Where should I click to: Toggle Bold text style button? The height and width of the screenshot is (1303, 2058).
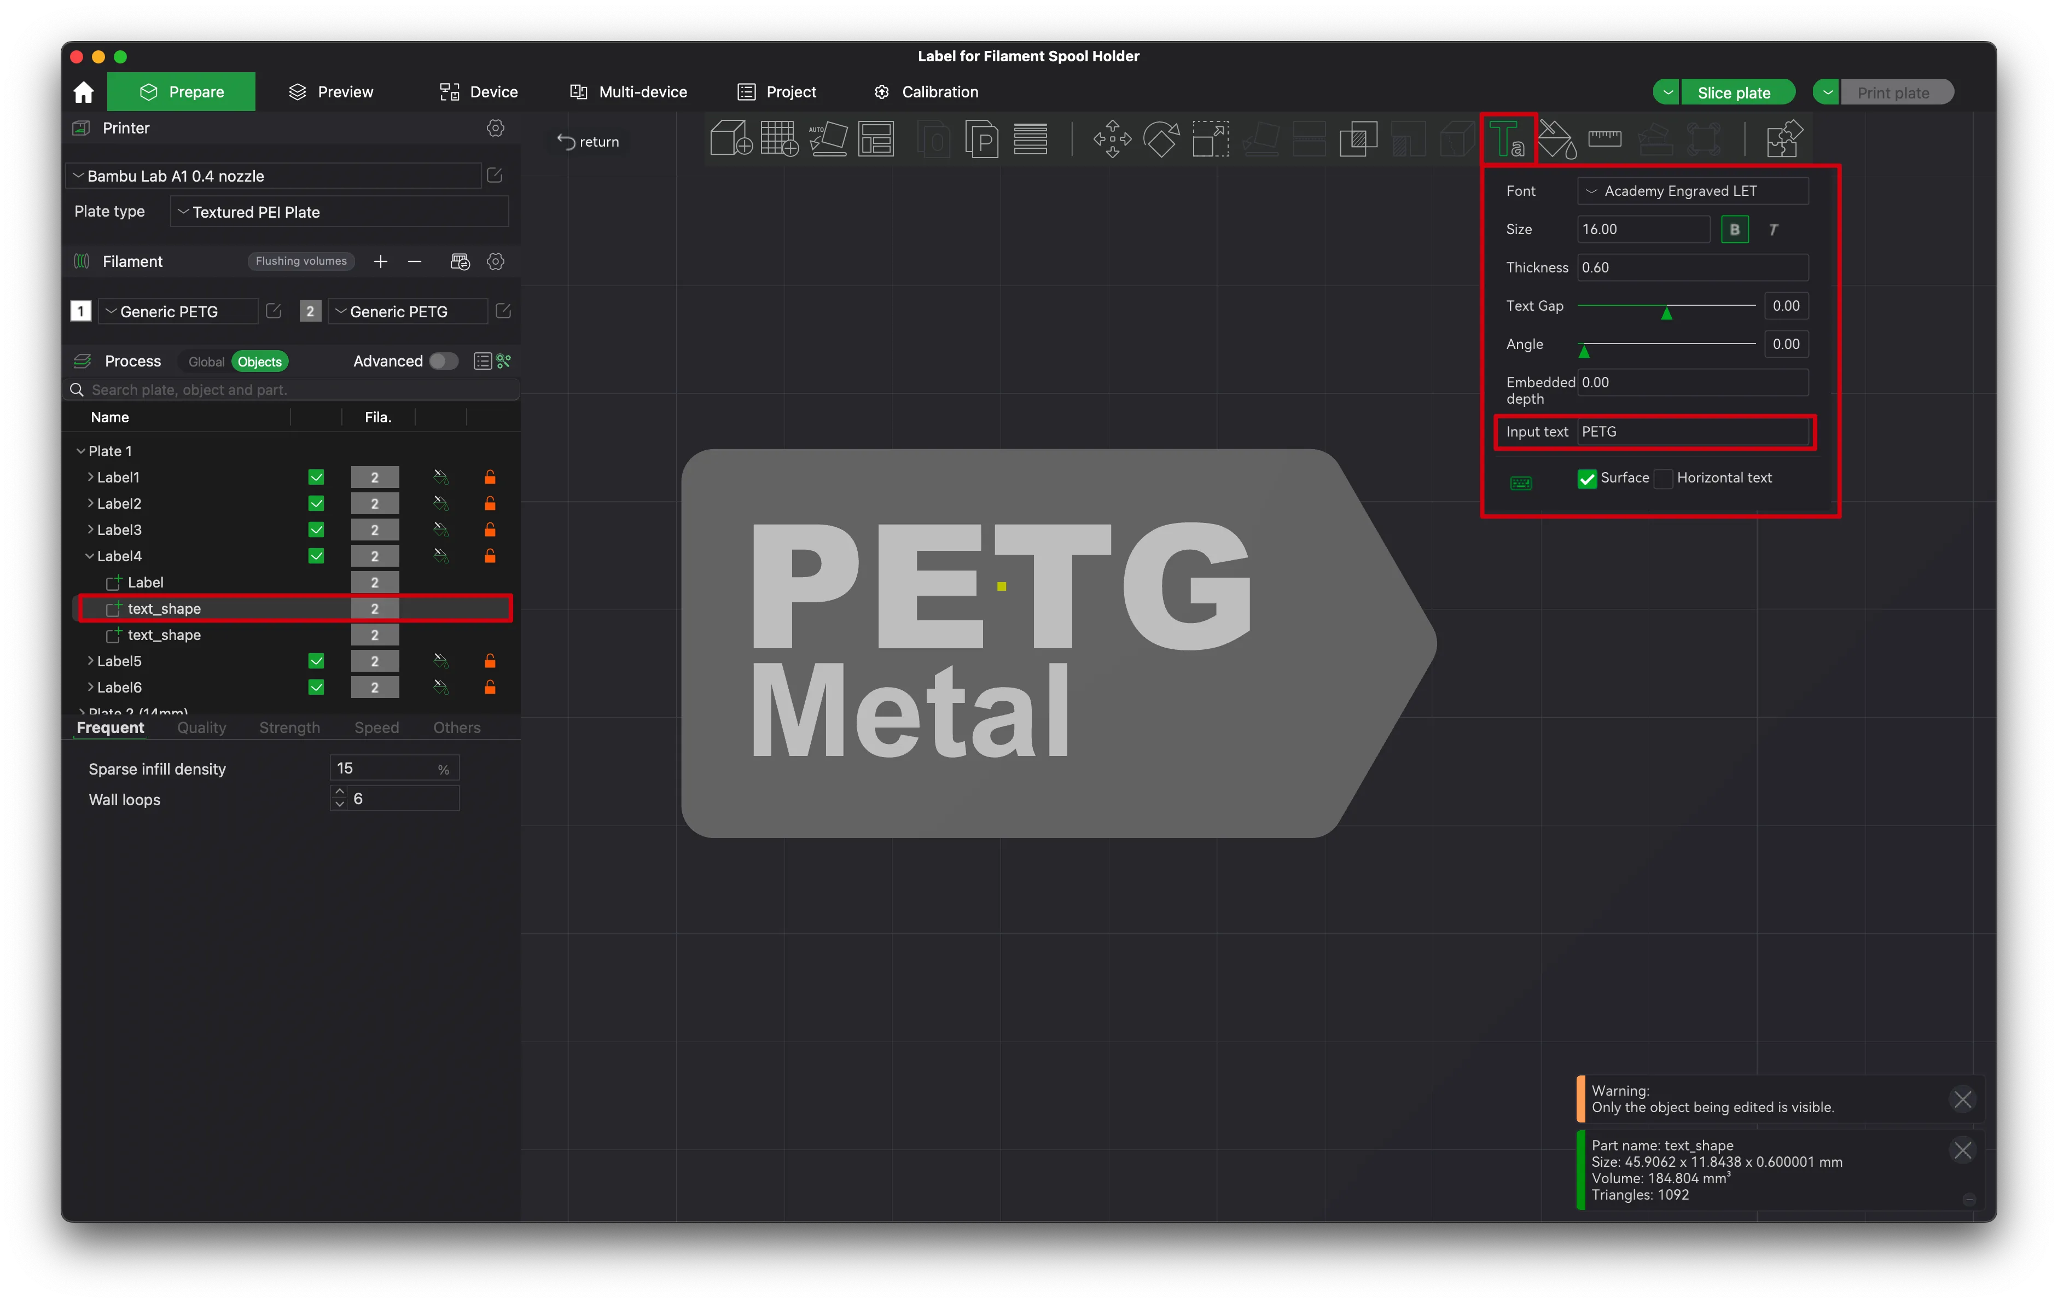pyautogui.click(x=1735, y=229)
